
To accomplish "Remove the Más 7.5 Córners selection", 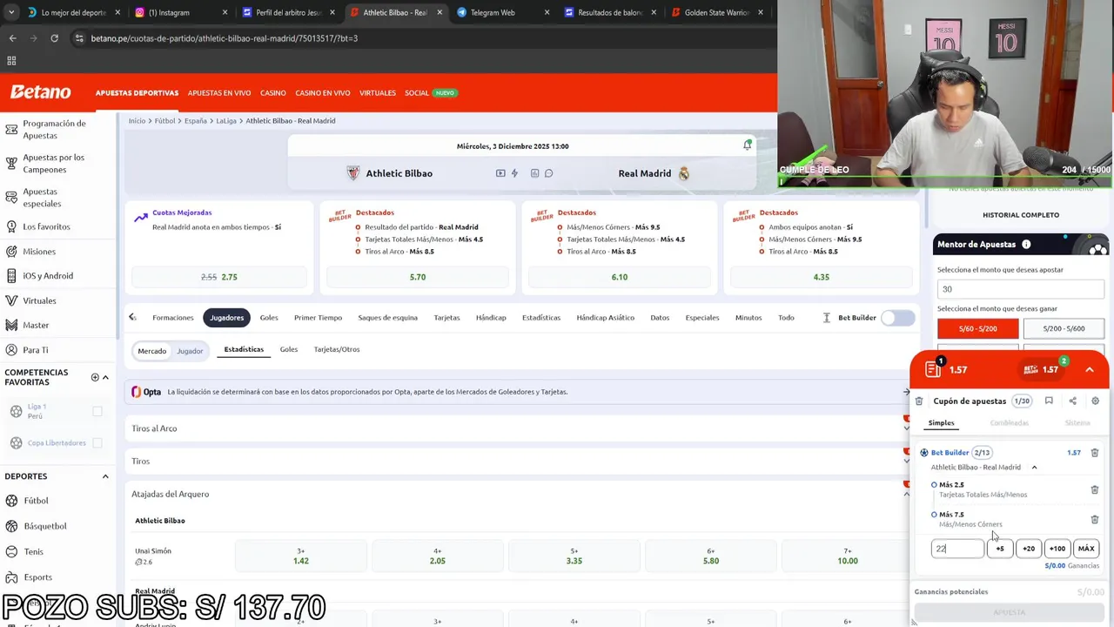I will click(1095, 519).
